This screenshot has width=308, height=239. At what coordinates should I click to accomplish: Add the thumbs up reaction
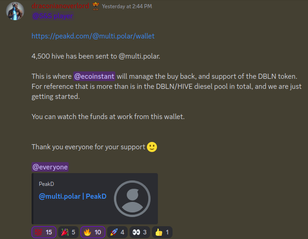tap(162, 232)
